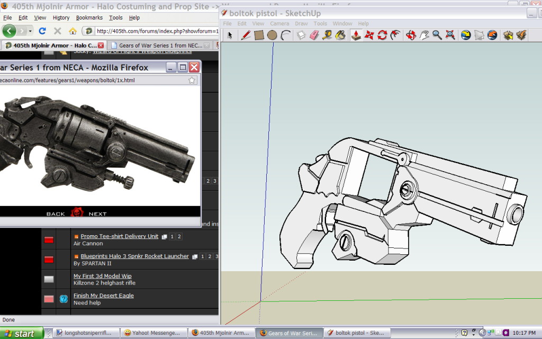Click the Firefox URL address field
This screenshot has width=542, height=339.
[x=156, y=31]
